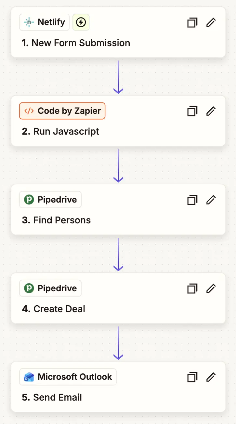Click the duplicate icon on the Send Email step
The image size is (236, 424).
[192, 377]
